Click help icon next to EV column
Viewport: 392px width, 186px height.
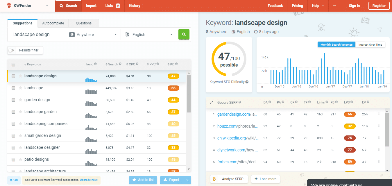(x=368, y=102)
